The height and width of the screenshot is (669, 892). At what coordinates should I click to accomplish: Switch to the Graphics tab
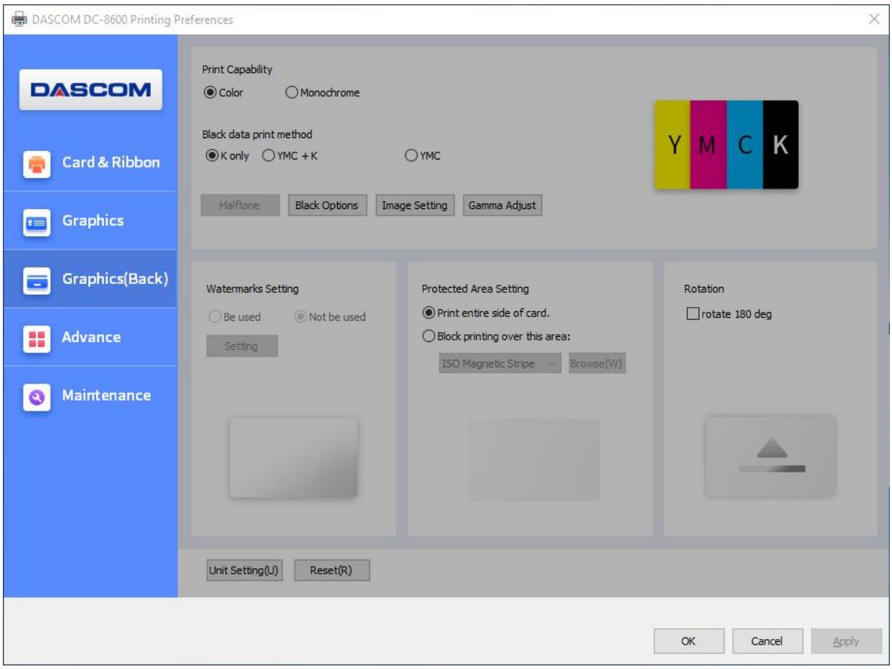(x=90, y=220)
